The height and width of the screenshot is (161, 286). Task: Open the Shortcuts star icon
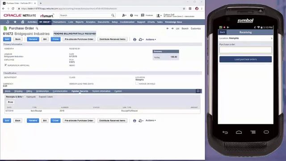pos(15,22)
